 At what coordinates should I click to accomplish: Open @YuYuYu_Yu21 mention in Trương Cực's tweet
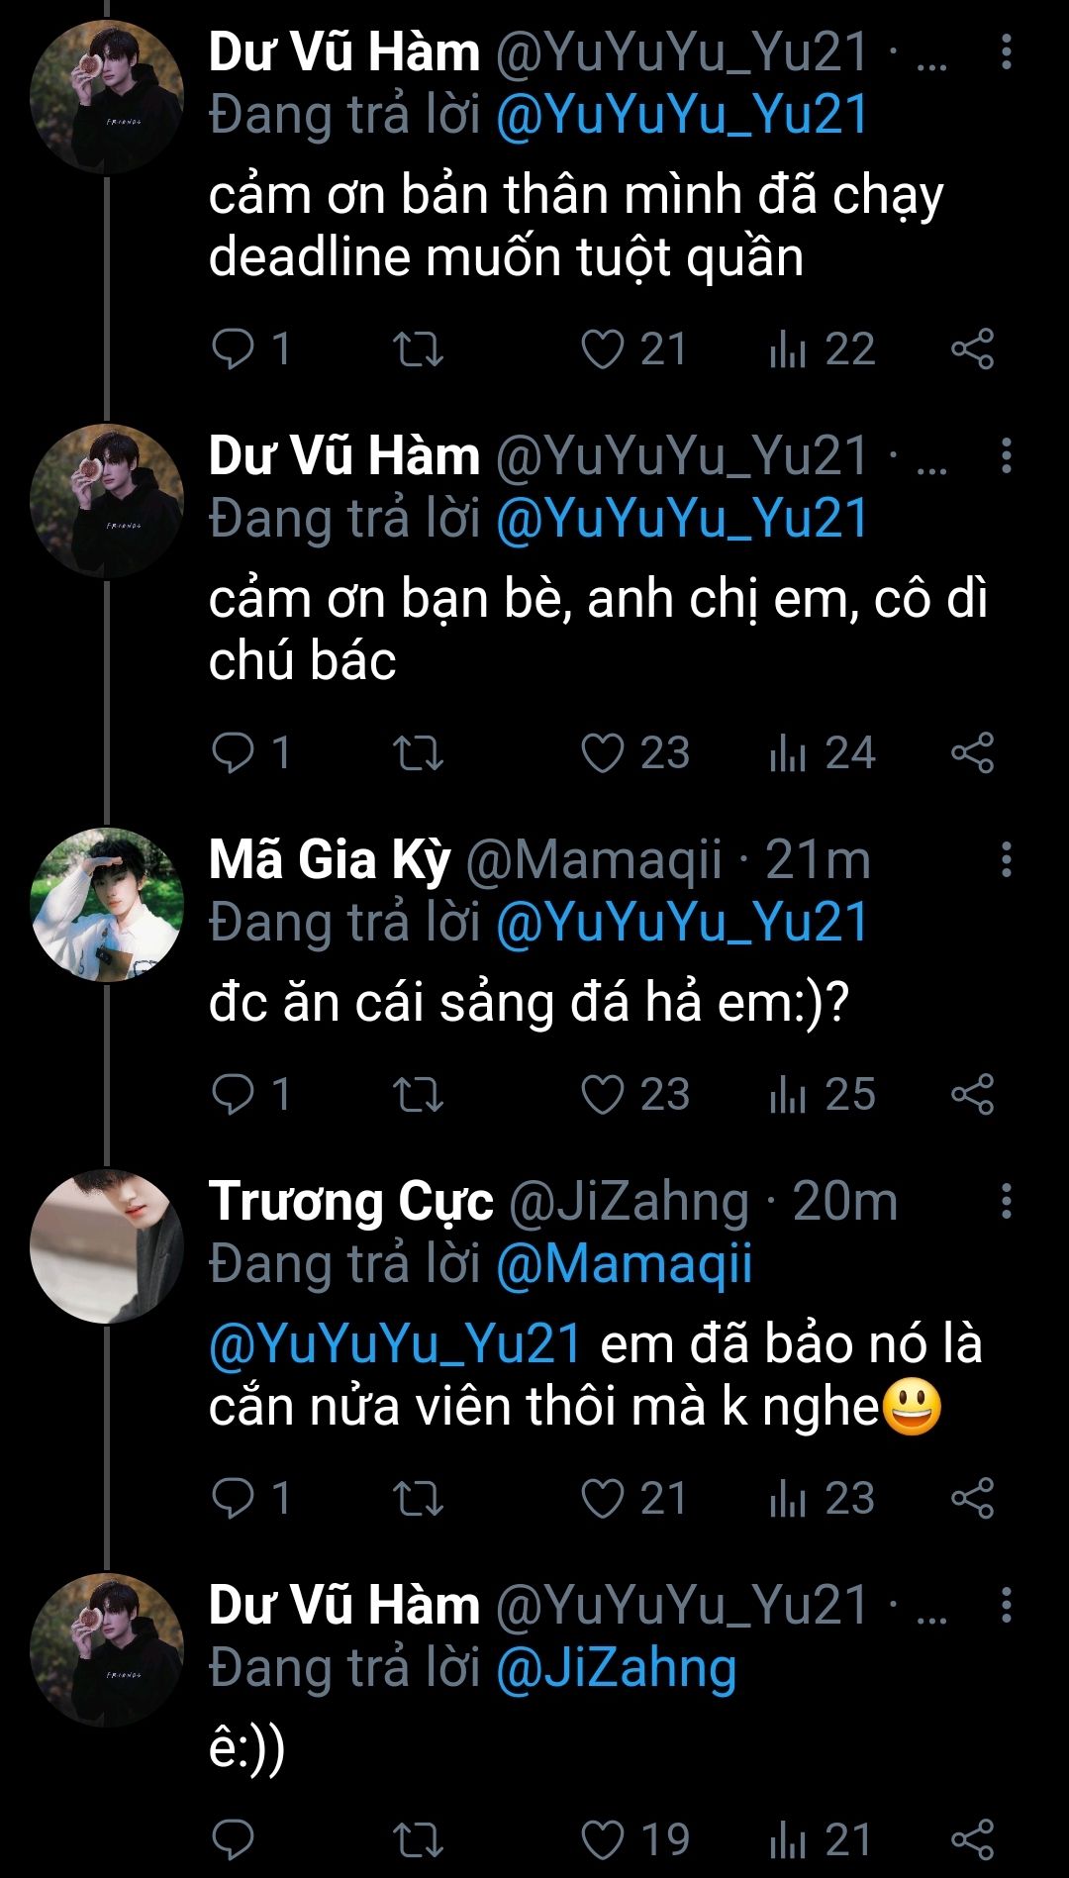tap(395, 1344)
